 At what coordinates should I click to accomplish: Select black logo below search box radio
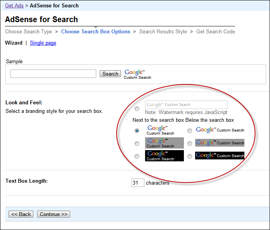(190, 156)
